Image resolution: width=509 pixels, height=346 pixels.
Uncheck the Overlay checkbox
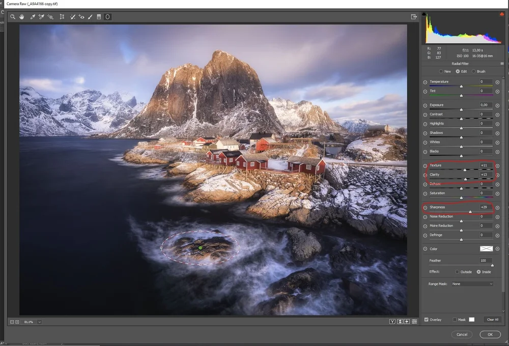(427, 320)
